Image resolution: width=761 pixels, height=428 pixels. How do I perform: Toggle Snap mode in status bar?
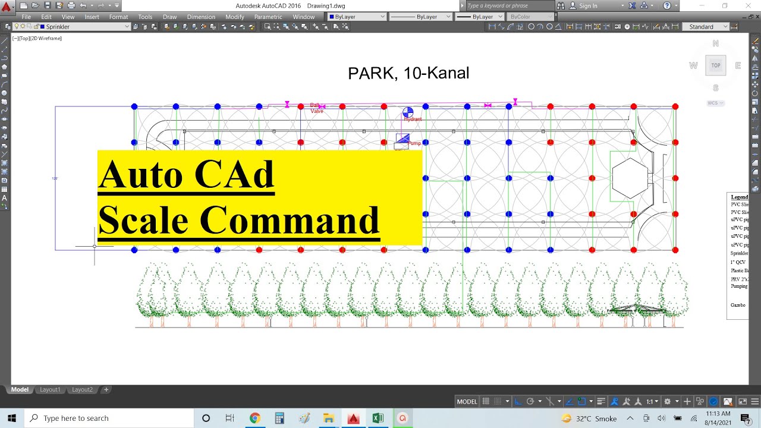pyautogui.click(x=498, y=401)
